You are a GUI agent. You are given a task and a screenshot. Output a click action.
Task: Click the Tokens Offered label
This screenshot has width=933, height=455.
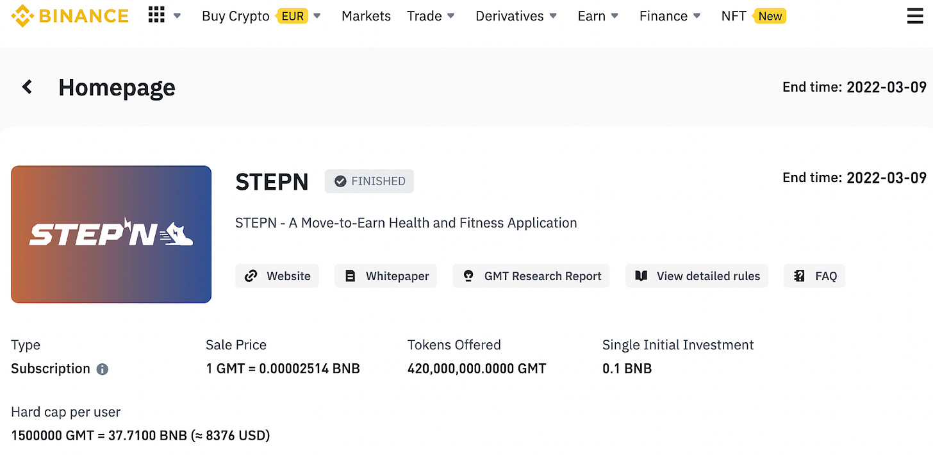(x=454, y=345)
